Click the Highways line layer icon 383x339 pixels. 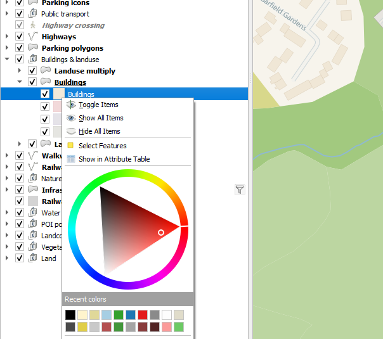33,37
